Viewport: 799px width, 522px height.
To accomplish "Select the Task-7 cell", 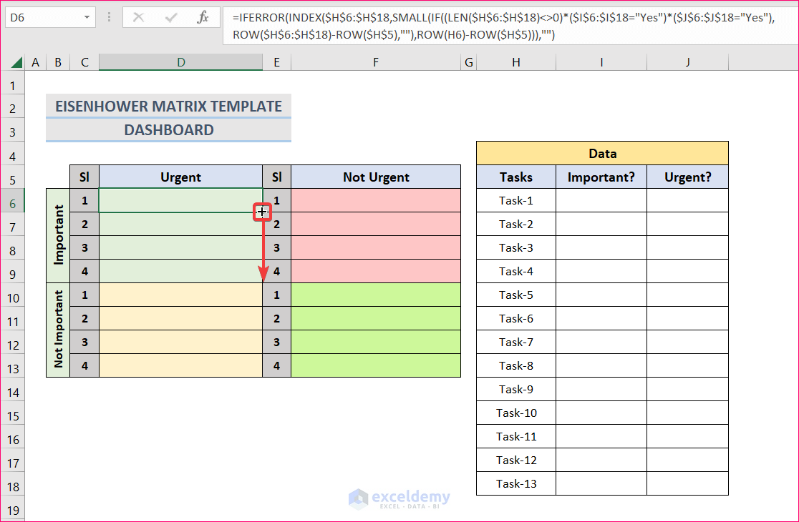I will tap(516, 342).
